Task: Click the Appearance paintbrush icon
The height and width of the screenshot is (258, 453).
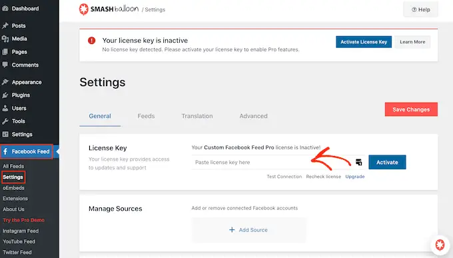Action: [5, 82]
